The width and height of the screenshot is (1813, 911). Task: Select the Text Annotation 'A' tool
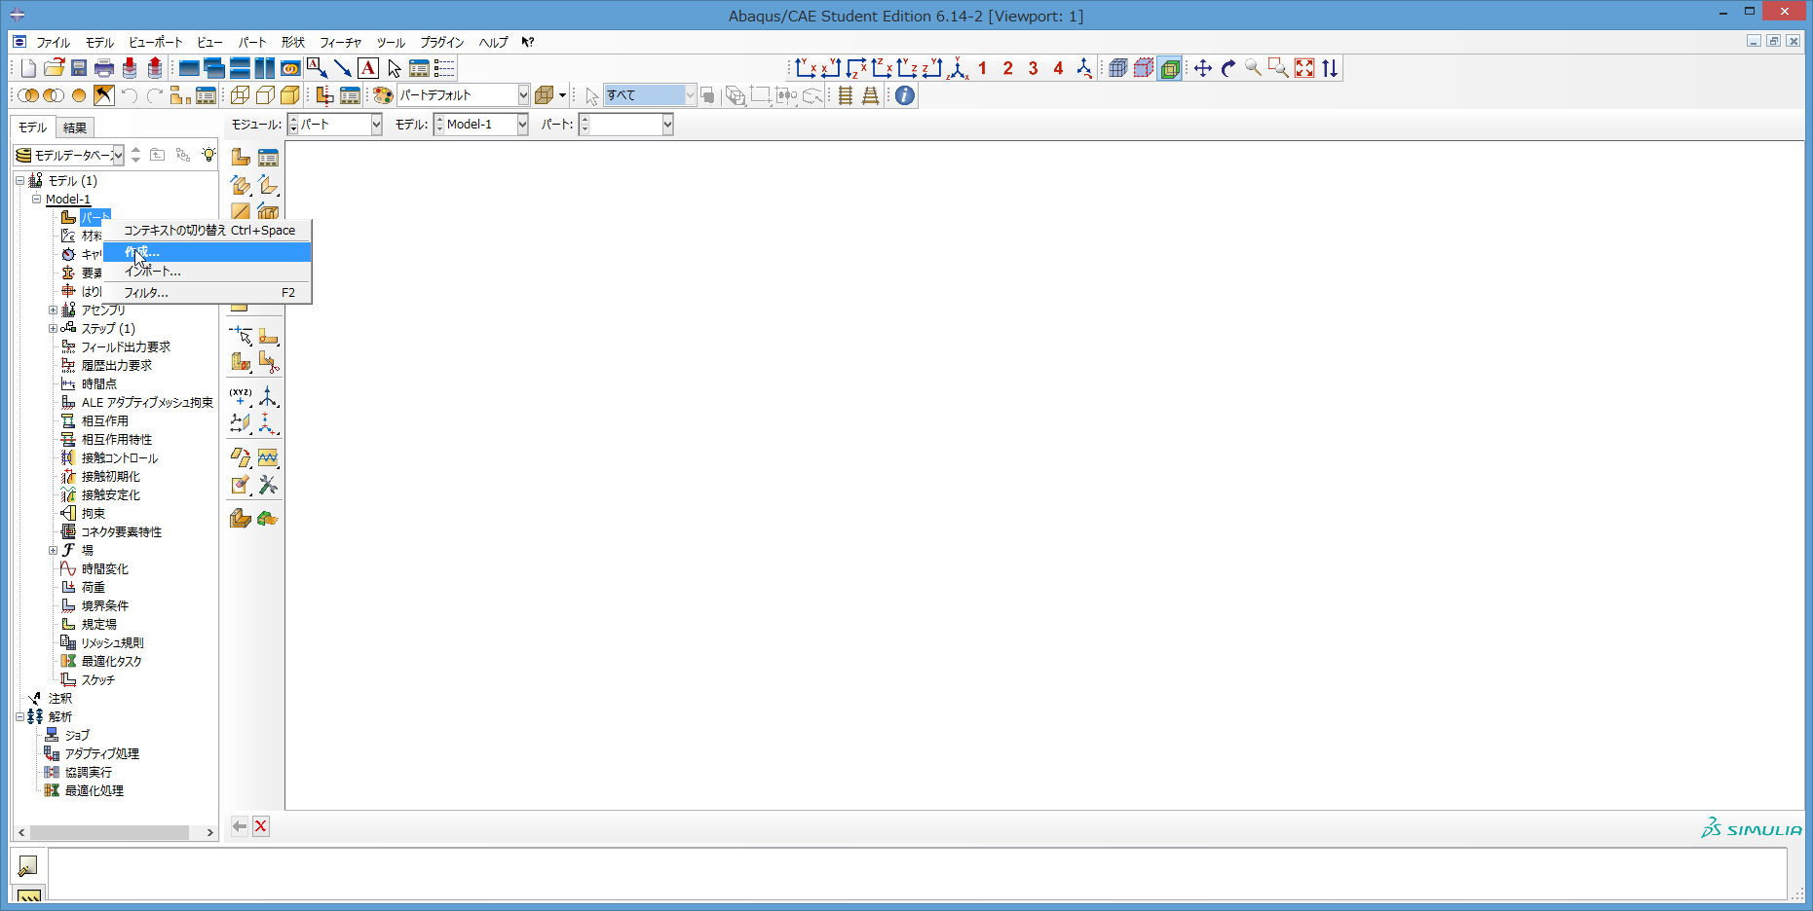pyautogui.click(x=368, y=68)
